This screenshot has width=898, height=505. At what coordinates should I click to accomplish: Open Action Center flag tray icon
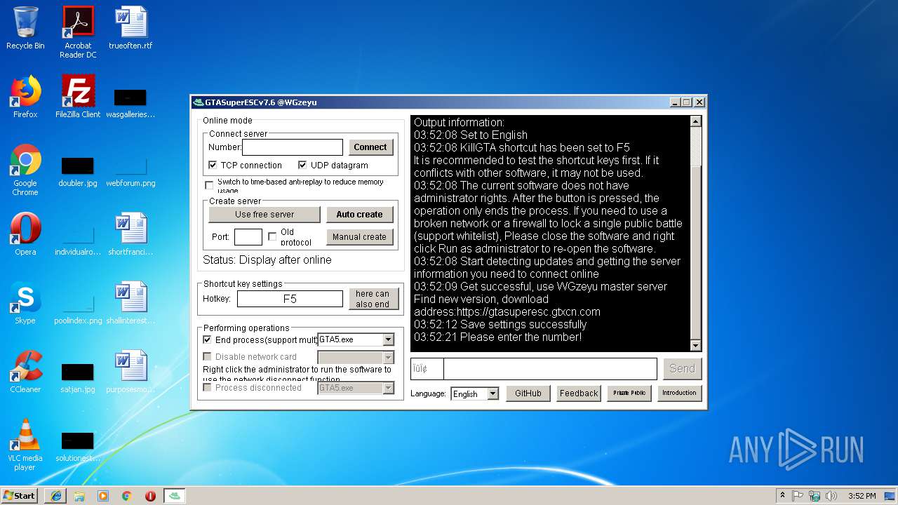point(798,496)
